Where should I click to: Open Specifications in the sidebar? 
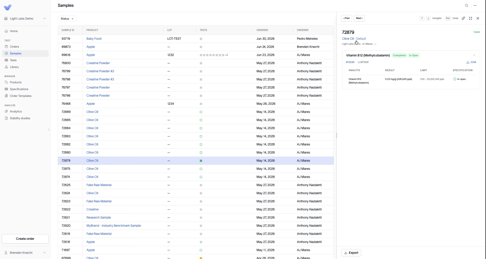coord(19,89)
